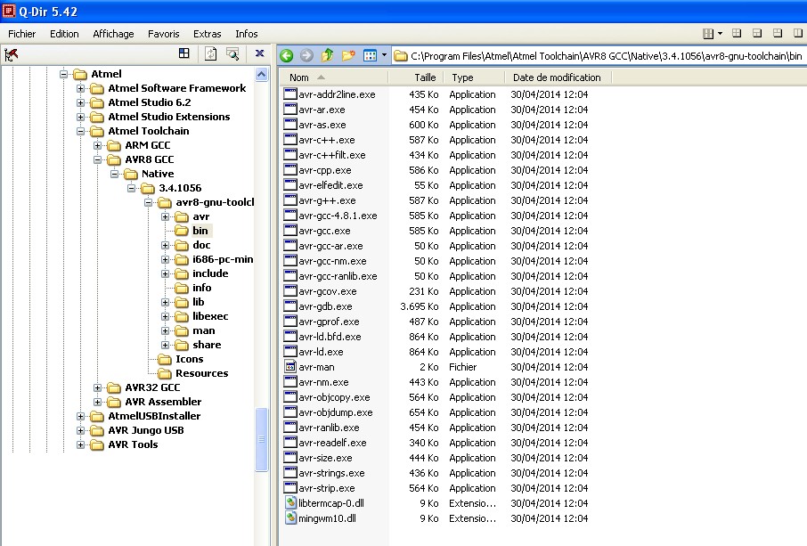Select the libtermcap-0.dll file icon
Viewport: 807px width, 546px height.
point(290,503)
